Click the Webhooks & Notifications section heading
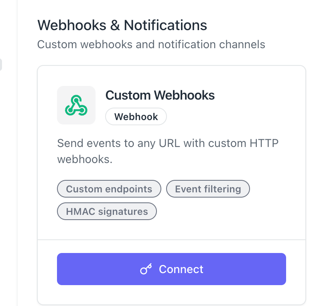 [x=122, y=25]
